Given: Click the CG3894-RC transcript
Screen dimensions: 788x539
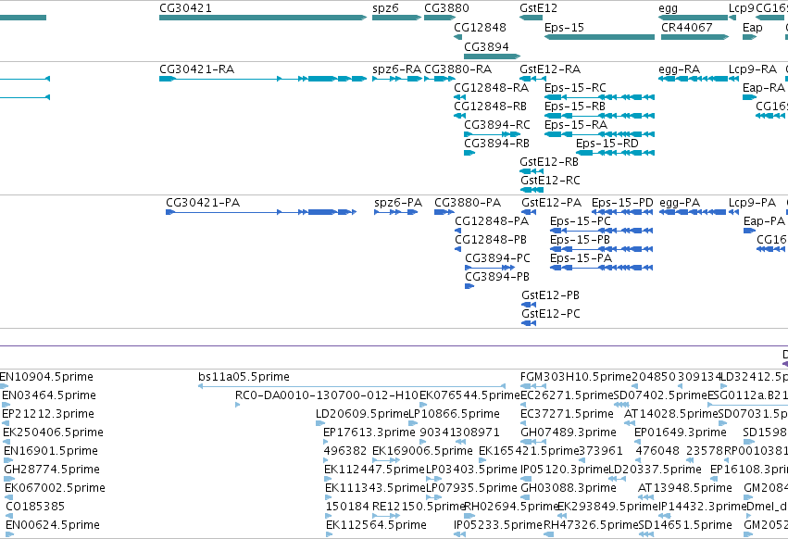Looking at the screenshot, I should pos(492,134).
